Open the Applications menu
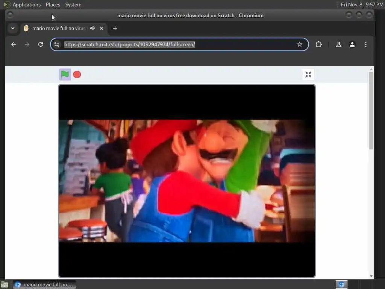The height and width of the screenshot is (289, 385). click(27, 5)
